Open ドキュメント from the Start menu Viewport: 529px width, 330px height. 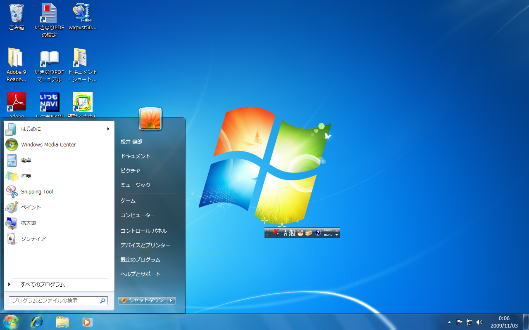click(x=136, y=156)
